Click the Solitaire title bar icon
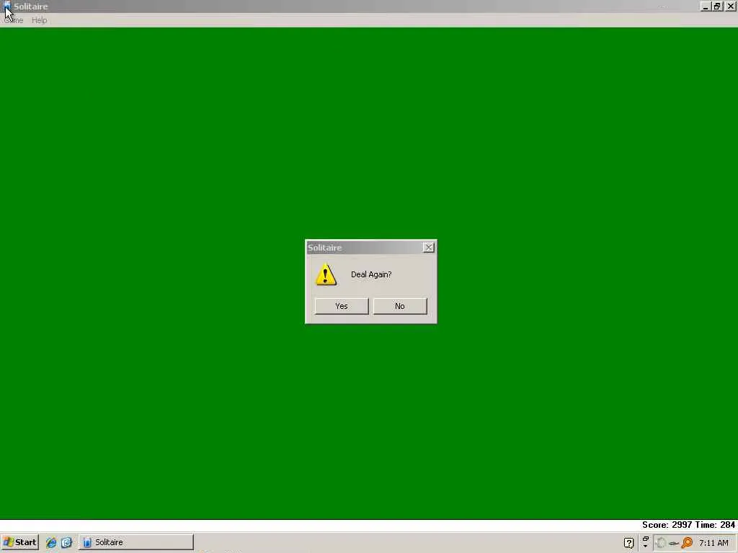 click(x=6, y=6)
